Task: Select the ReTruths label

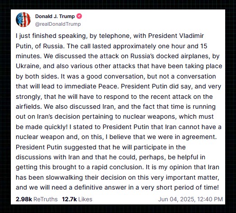Action: 46,199
